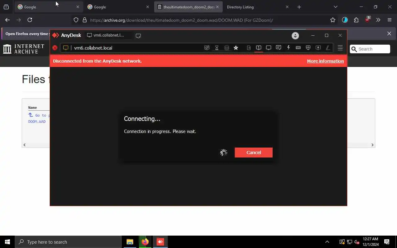The image size is (397, 248).
Task: Click the taskbar clock showing 12:27 AM
Action: click(x=371, y=242)
